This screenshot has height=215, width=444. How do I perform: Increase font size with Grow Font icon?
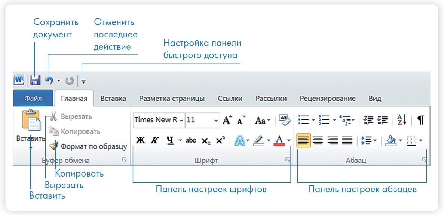(x=227, y=120)
